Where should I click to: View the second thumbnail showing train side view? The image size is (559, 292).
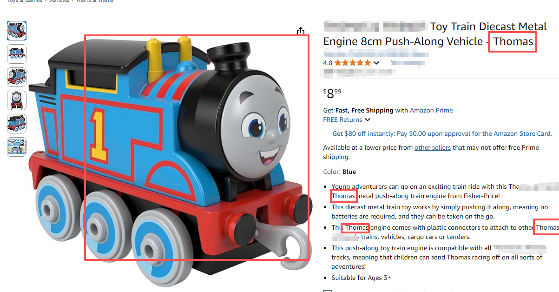(x=17, y=54)
